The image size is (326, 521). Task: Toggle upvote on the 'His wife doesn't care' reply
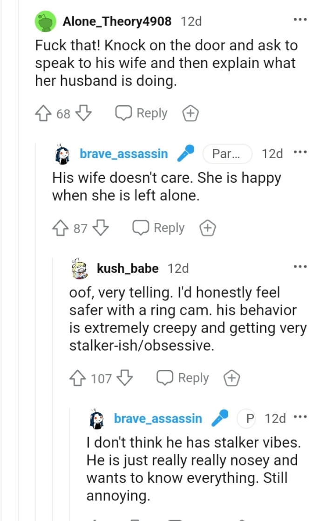[62, 228]
